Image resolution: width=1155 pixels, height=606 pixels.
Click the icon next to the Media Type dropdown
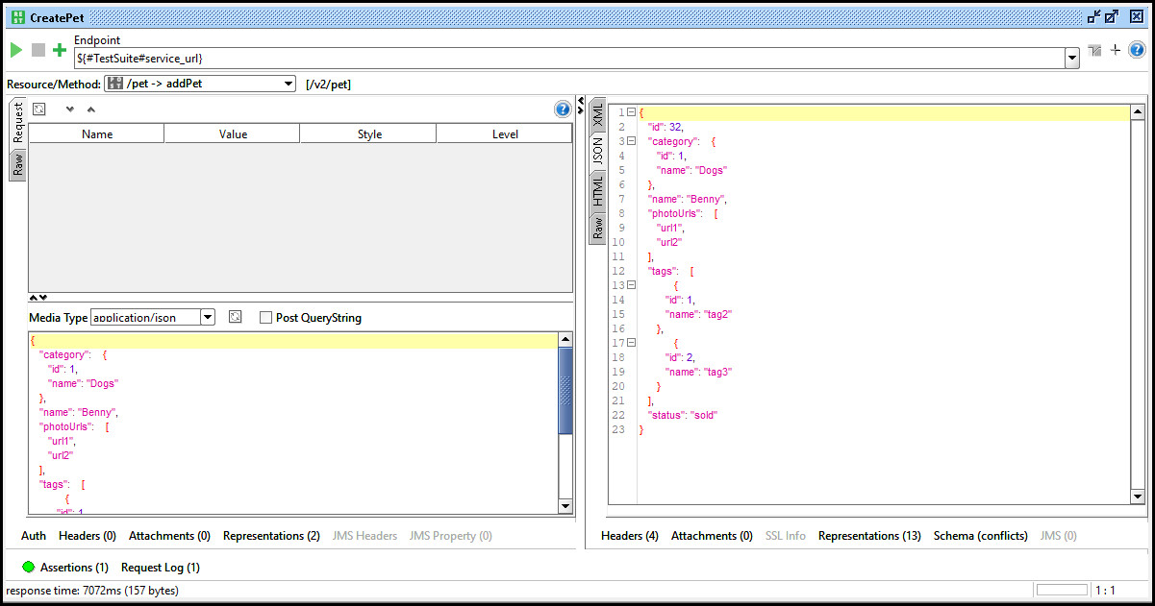coord(235,317)
